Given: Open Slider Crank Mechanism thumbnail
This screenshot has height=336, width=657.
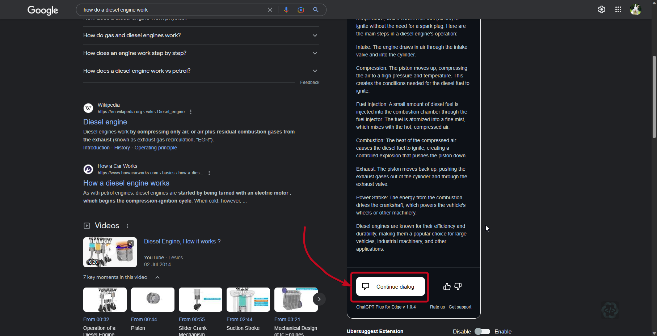Looking at the screenshot, I should pos(201,299).
